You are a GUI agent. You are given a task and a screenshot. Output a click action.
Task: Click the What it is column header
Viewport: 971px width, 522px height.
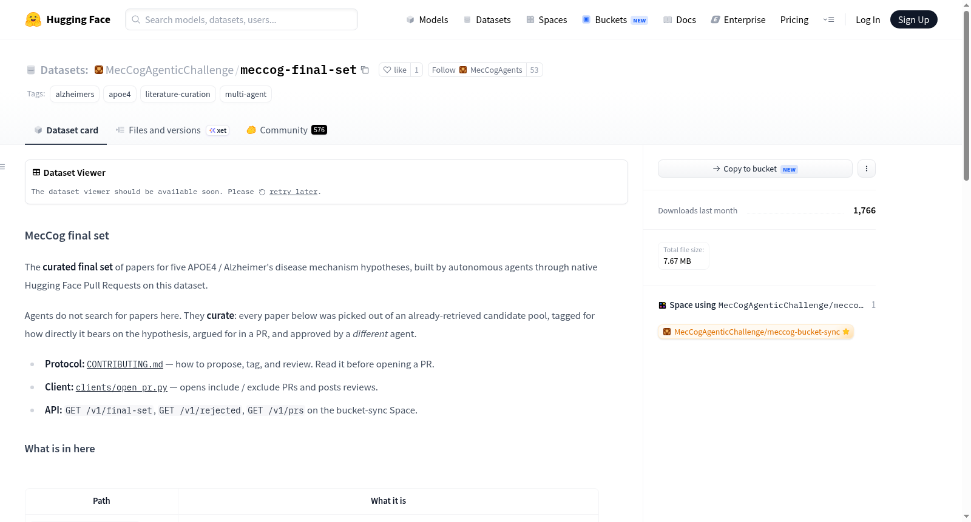click(x=388, y=501)
